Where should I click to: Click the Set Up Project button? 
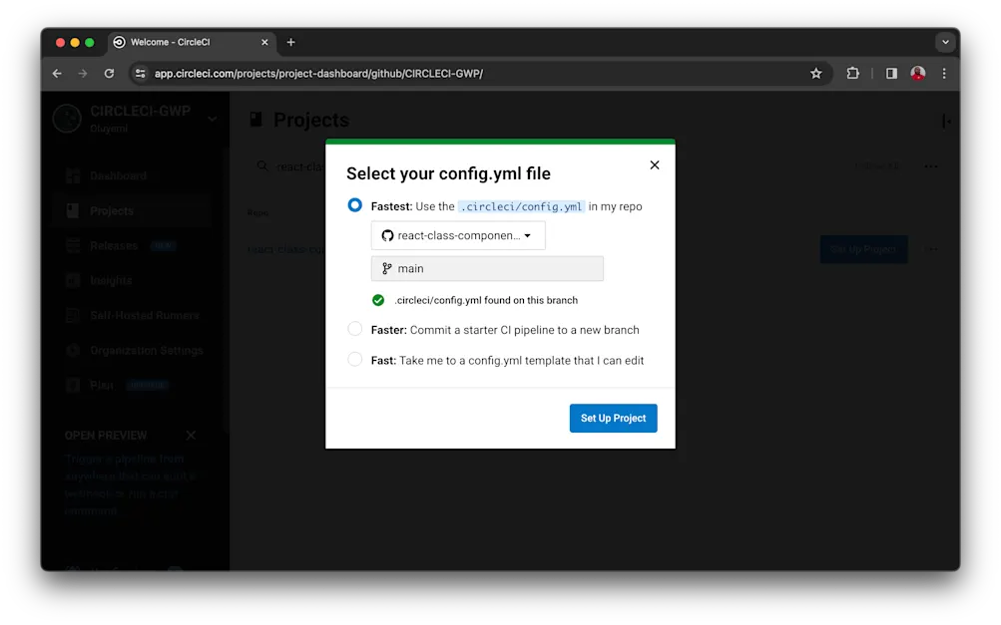click(x=613, y=418)
